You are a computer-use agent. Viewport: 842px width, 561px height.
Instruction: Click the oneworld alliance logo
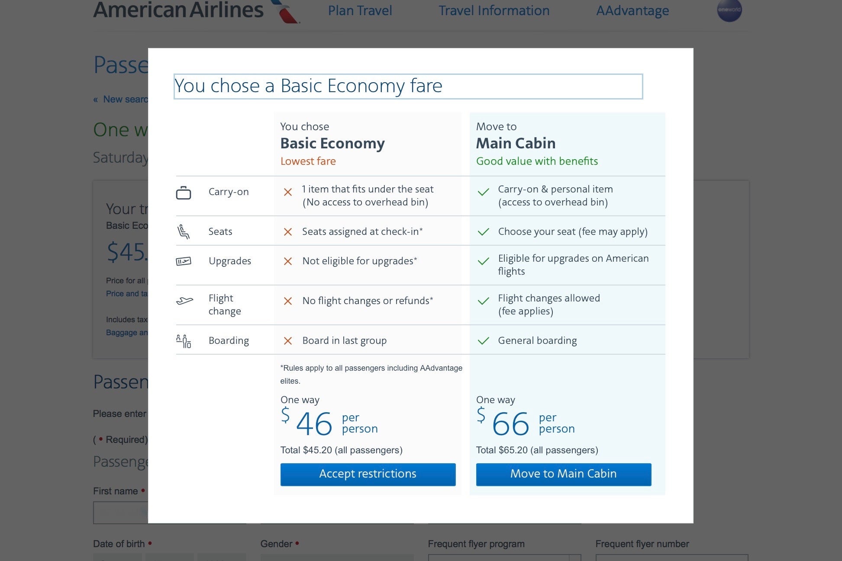[x=729, y=10]
